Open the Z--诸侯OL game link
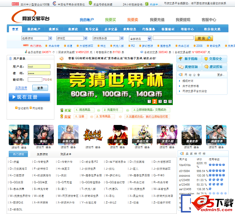The width and height of the screenshot is (235, 214). click(16, 209)
